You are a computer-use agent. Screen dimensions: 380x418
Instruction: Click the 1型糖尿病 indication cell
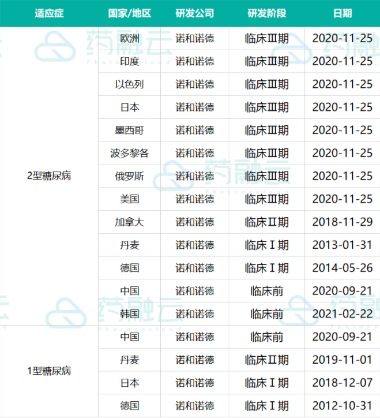[49, 371]
